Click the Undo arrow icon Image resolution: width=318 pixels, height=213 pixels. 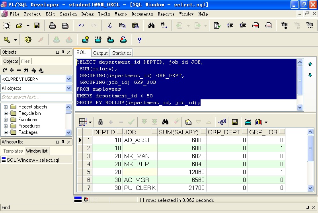pos(81,25)
